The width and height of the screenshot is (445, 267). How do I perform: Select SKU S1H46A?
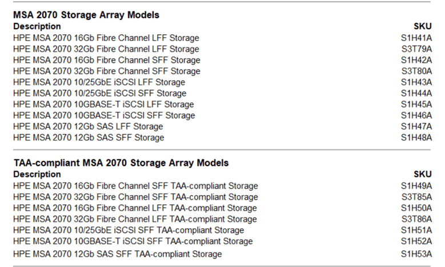click(416, 115)
